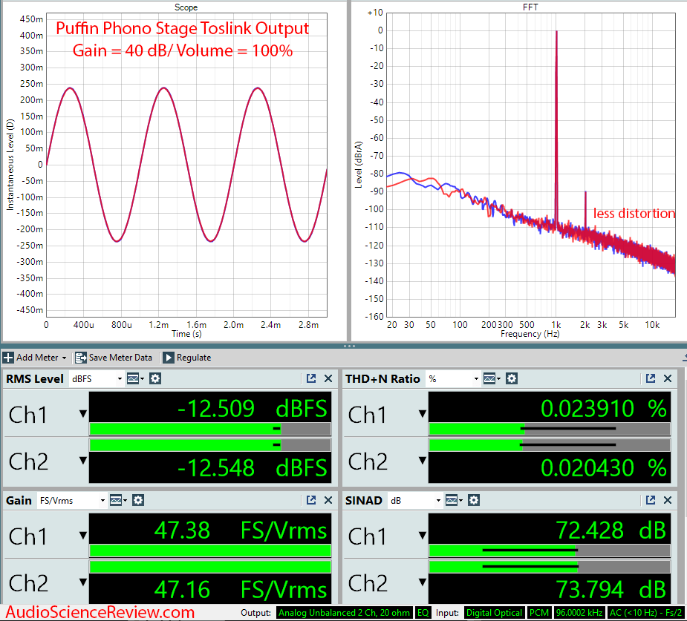Pop out the SINAD meter

pyautogui.click(x=651, y=500)
